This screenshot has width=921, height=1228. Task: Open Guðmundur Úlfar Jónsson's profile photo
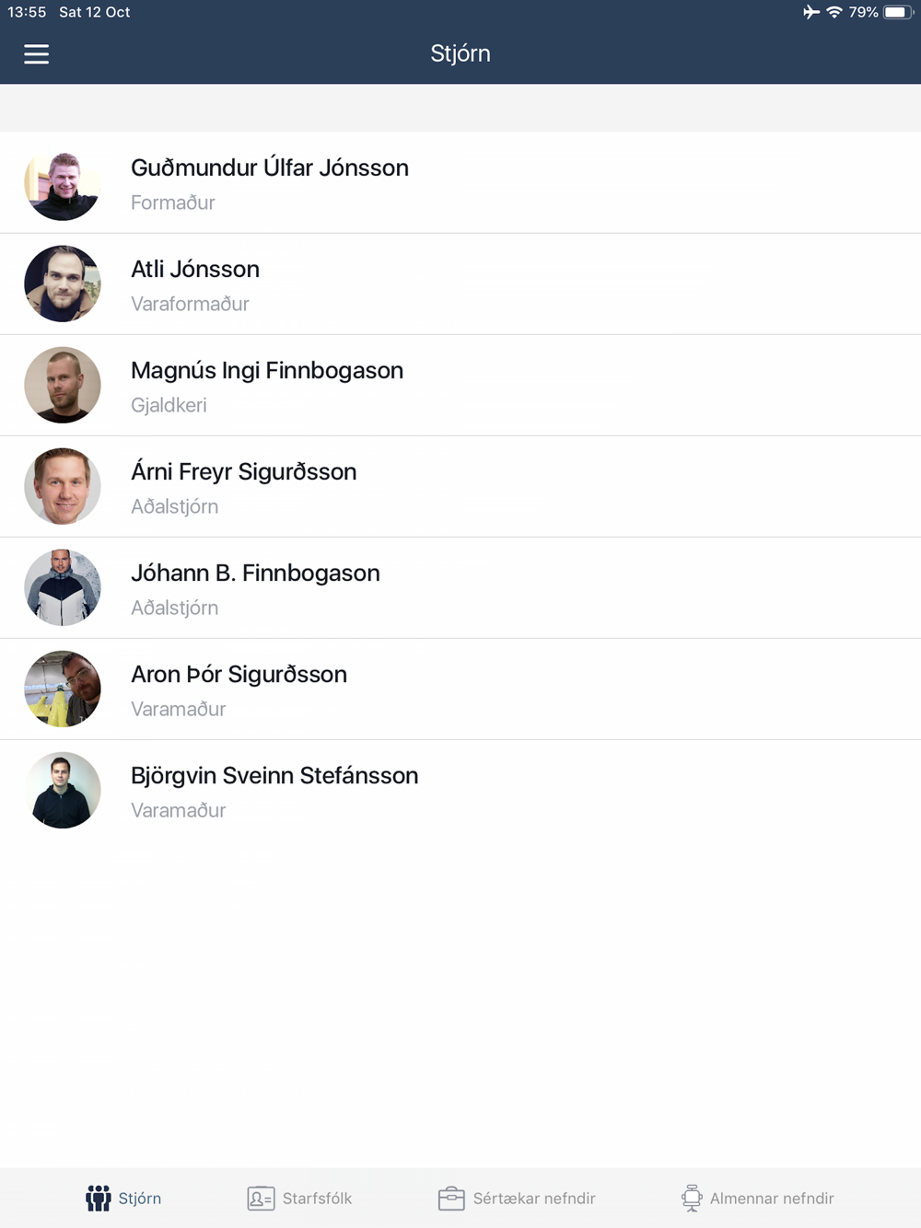63,182
